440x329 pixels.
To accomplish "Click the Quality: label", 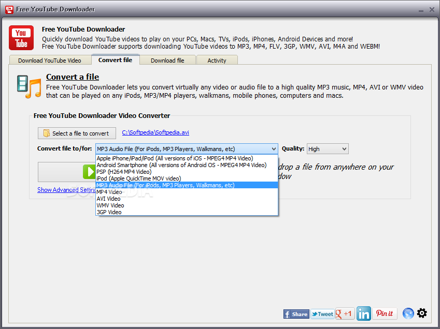I will (x=293, y=148).
